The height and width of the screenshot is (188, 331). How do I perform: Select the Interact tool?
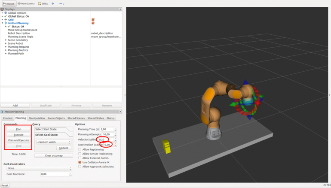coord(9,3)
